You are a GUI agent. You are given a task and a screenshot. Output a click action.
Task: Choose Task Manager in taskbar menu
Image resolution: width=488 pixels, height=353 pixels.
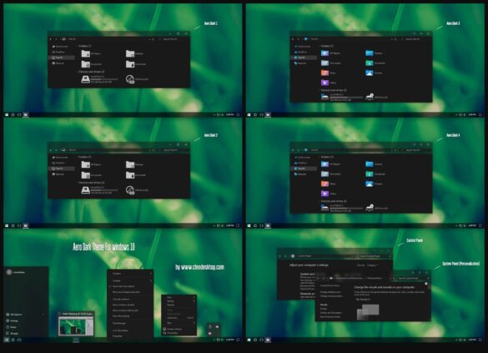(x=130, y=324)
